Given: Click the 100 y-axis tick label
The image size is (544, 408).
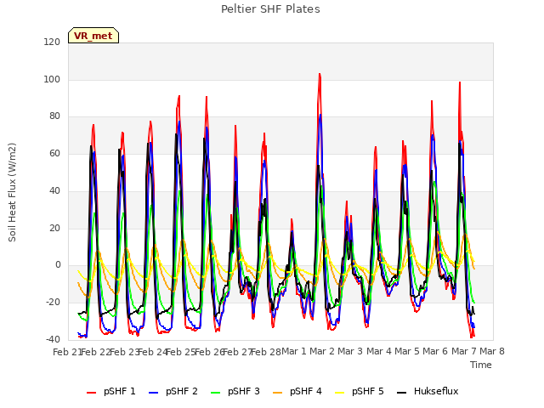Looking at the screenshot, I should [52, 79].
